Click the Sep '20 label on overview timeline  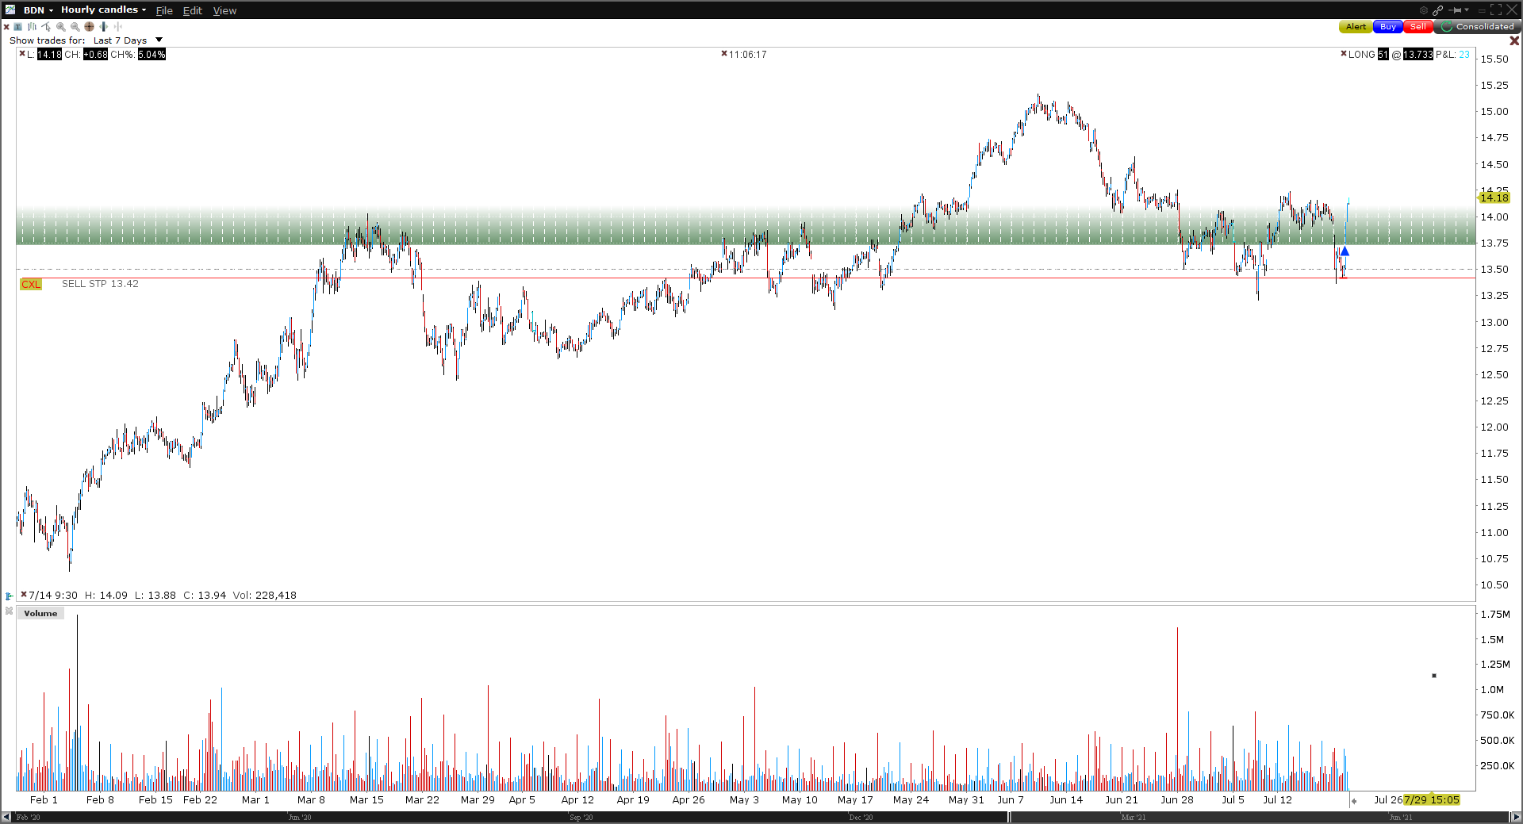click(581, 817)
